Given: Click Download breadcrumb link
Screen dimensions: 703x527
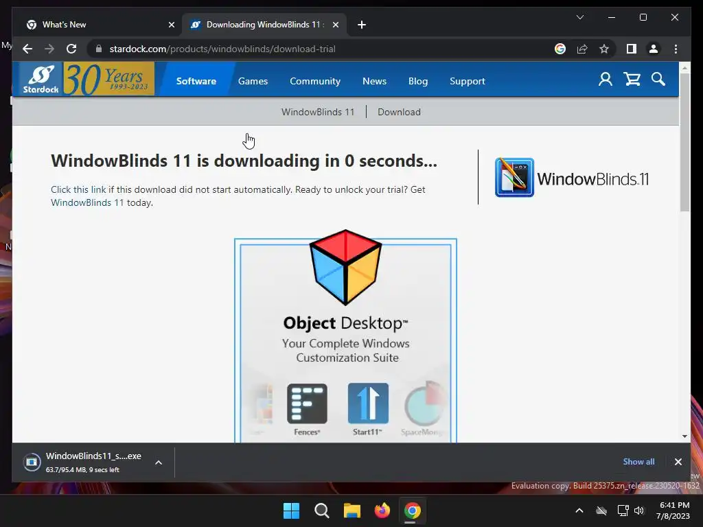Looking at the screenshot, I should pyautogui.click(x=399, y=112).
